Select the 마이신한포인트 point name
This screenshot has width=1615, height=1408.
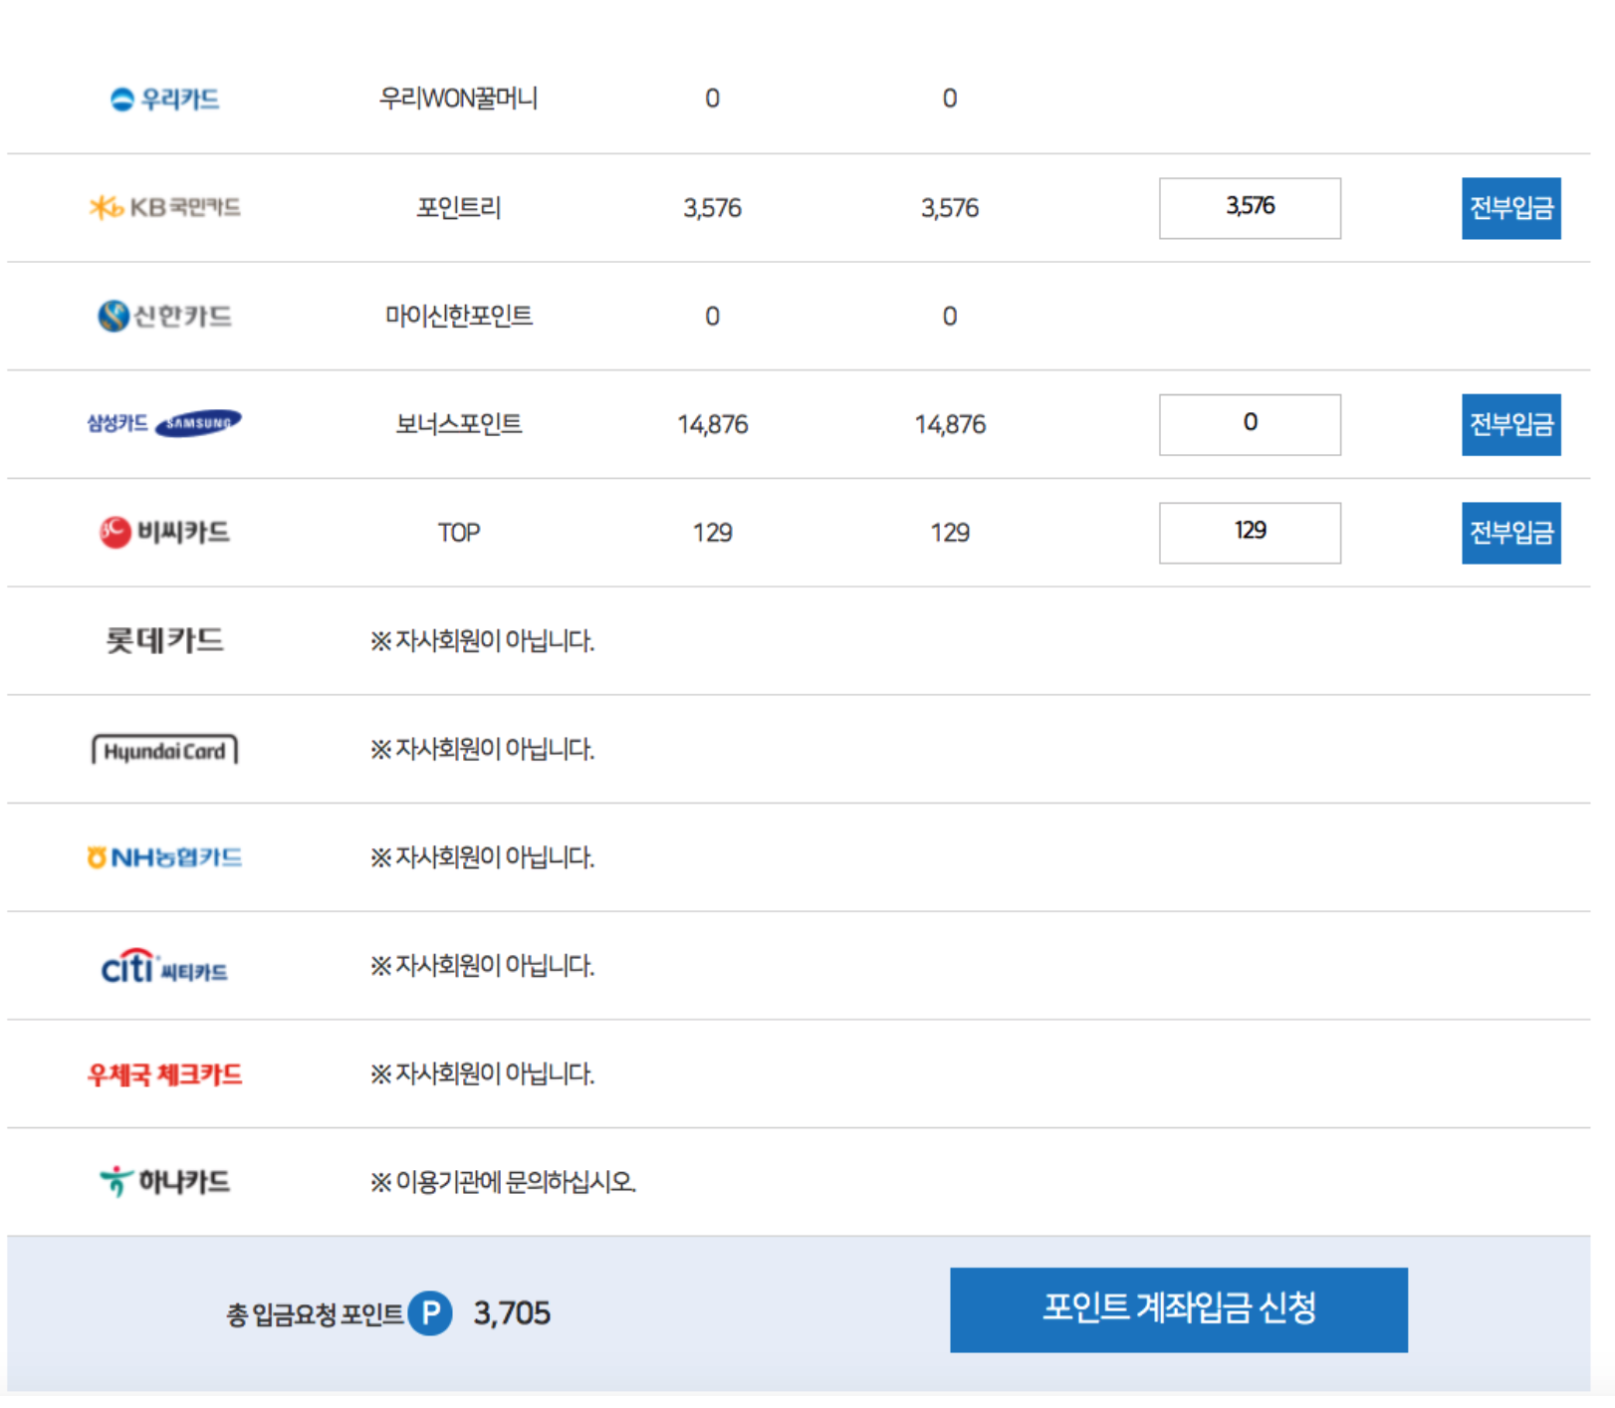[x=459, y=316]
